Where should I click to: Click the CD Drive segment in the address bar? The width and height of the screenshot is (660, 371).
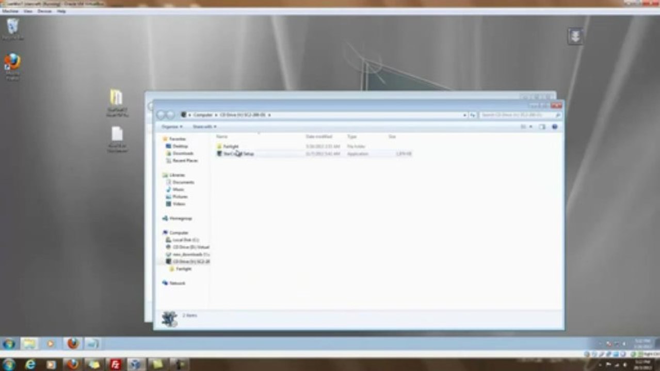pos(243,115)
